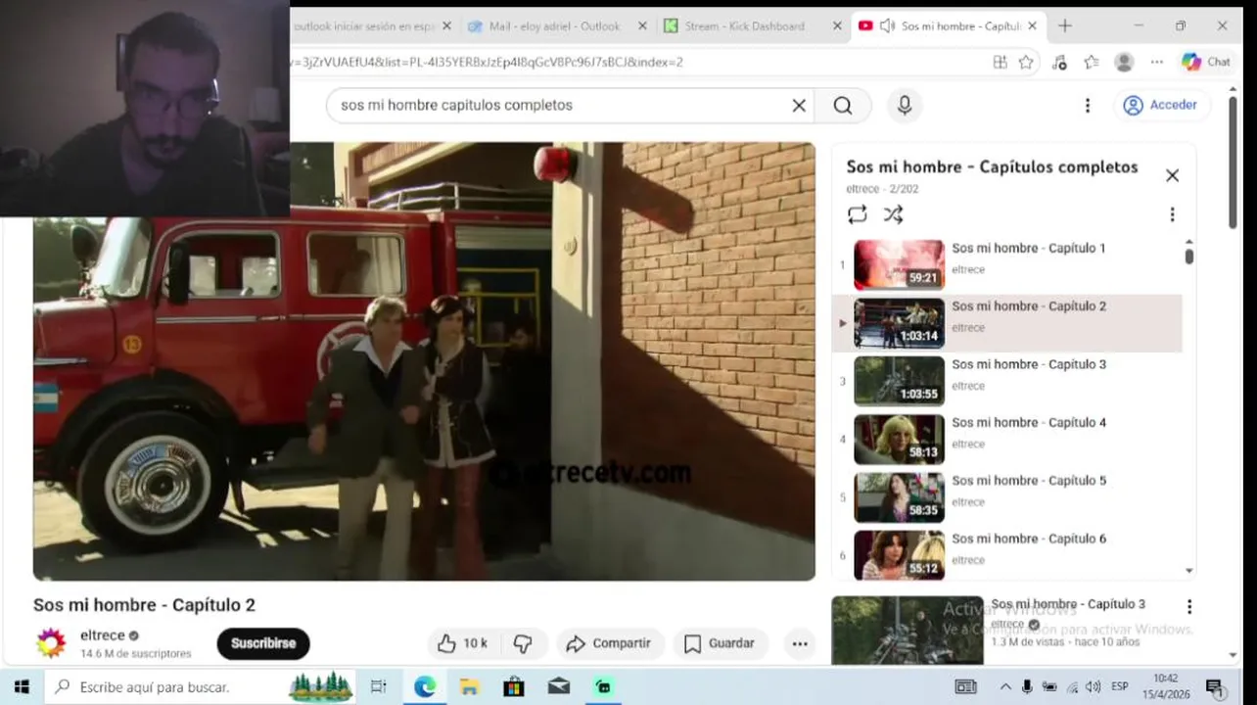
Task: Open Sos mi hombre - Capítulo 5
Action: point(1007,497)
